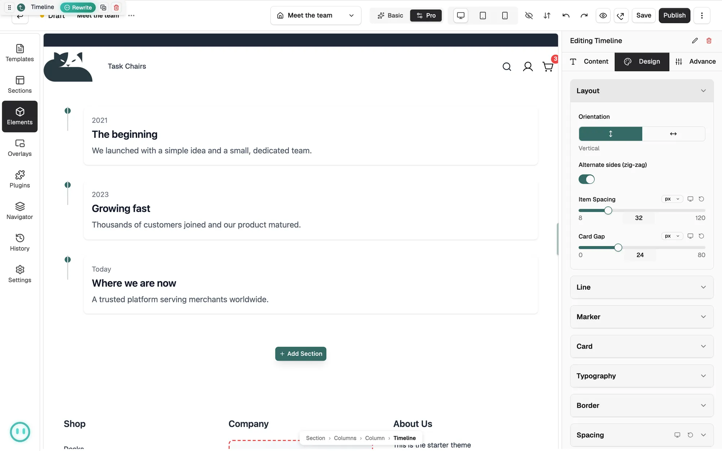This screenshot has height=451, width=722.
Task: Switch to Basic editing mode
Action: (x=390, y=16)
